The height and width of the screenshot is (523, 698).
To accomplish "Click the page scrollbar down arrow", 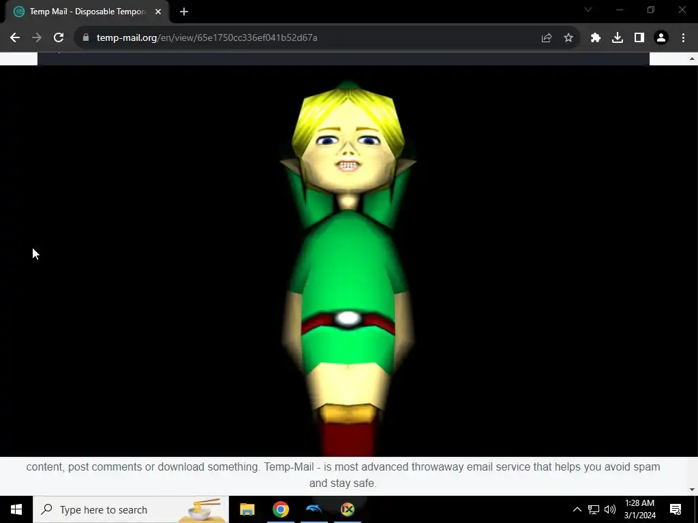I will coord(693,490).
